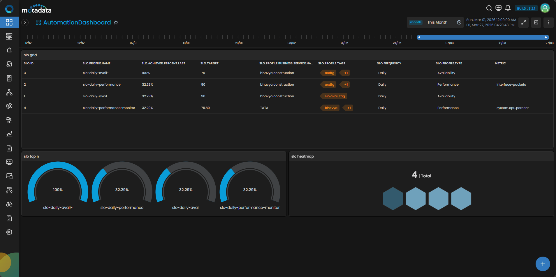Image resolution: width=556 pixels, height=277 pixels.
Task: Click the search magnifier icon
Action: [x=489, y=8]
